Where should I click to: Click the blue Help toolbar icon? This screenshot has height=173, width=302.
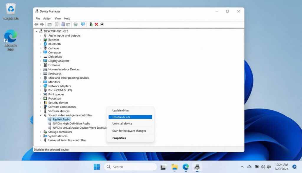pos(63,24)
